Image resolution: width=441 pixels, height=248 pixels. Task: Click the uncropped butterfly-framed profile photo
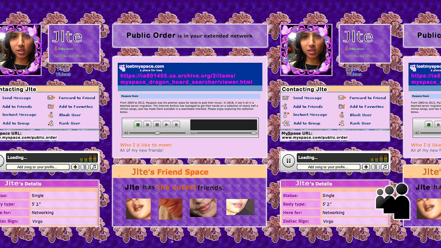click(306, 50)
